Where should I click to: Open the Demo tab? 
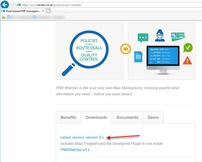tap(153, 117)
